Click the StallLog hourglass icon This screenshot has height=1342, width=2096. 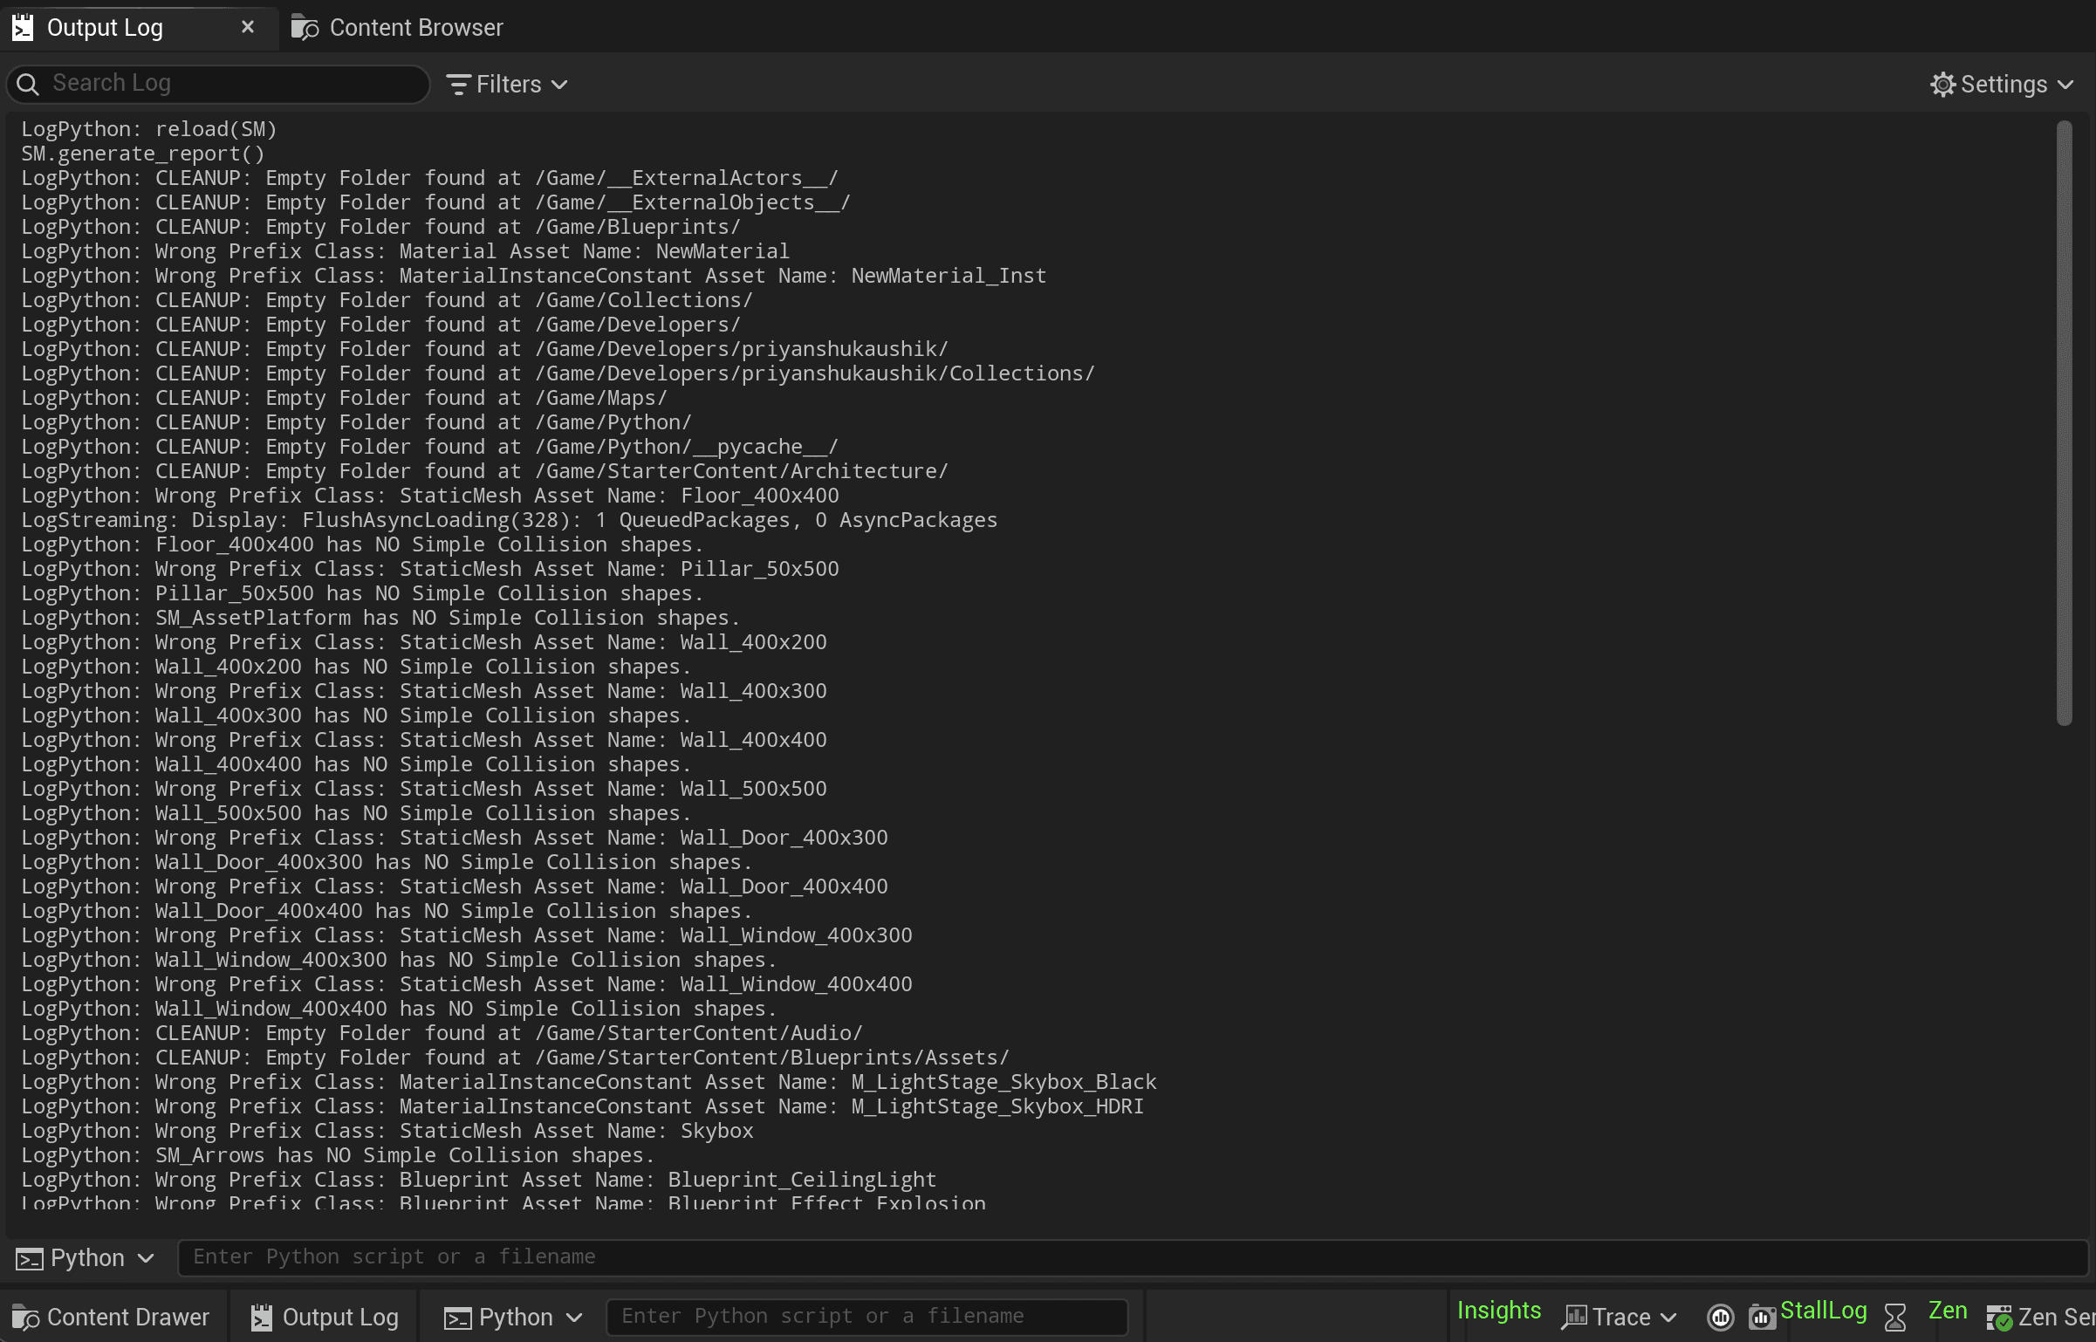[1894, 1316]
